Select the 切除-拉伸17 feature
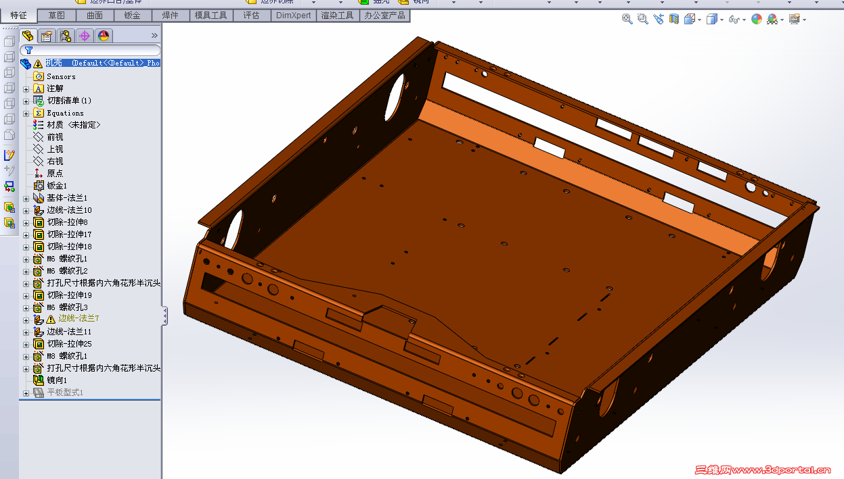Image resolution: width=844 pixels, height=479 pixels. click(69, 234)
